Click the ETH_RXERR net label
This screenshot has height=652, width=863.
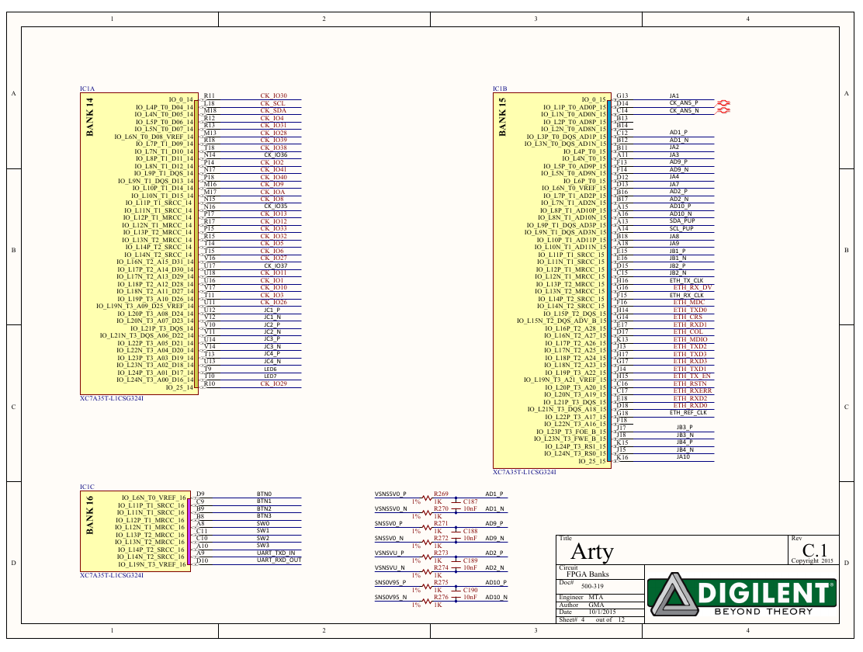click(692, 391)
